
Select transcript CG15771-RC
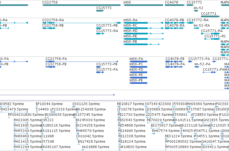pos(215,36)
